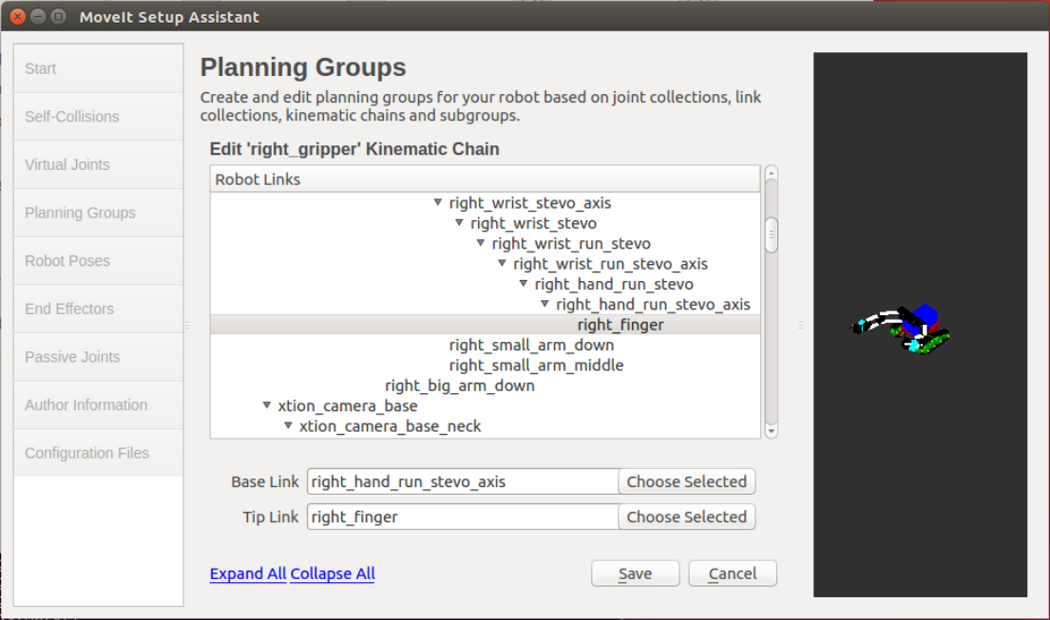Open the Robot Poses step
Image resolution: width=1050 pixels, height=620 pixels.
coord(99,261)
